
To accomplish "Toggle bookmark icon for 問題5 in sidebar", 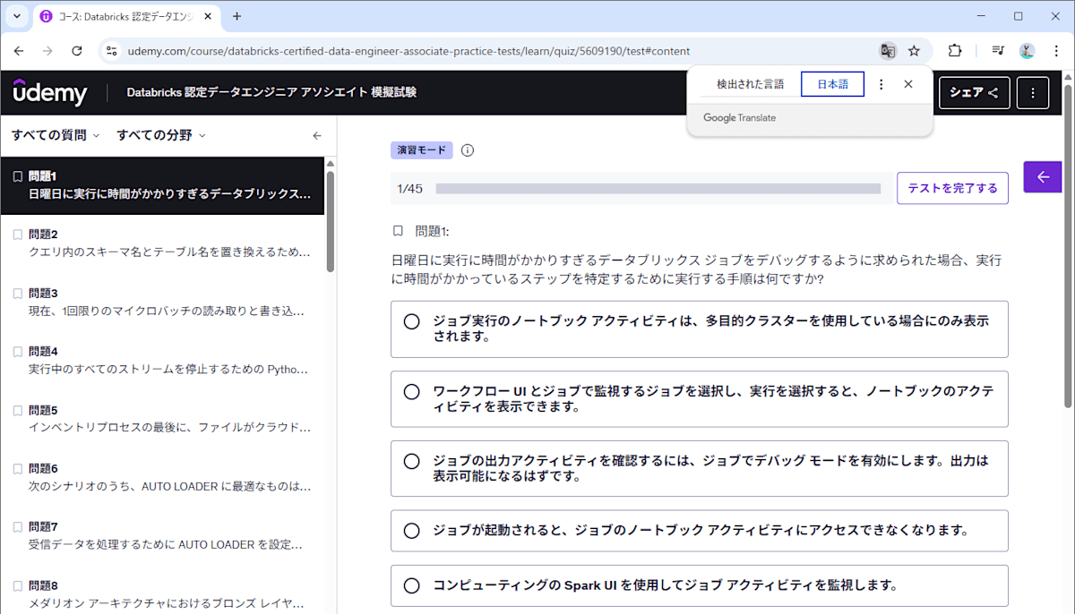I will coord(17,410).
